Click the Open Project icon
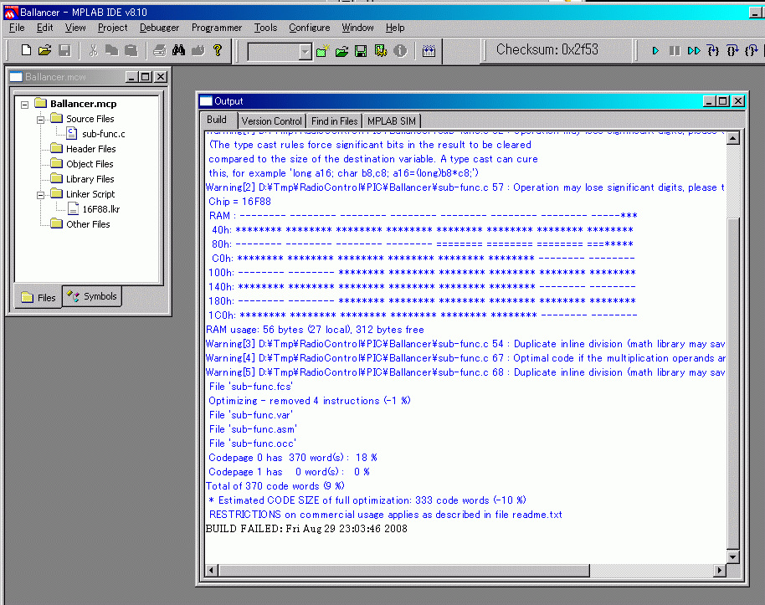765x605 pixels. [342, 51]
